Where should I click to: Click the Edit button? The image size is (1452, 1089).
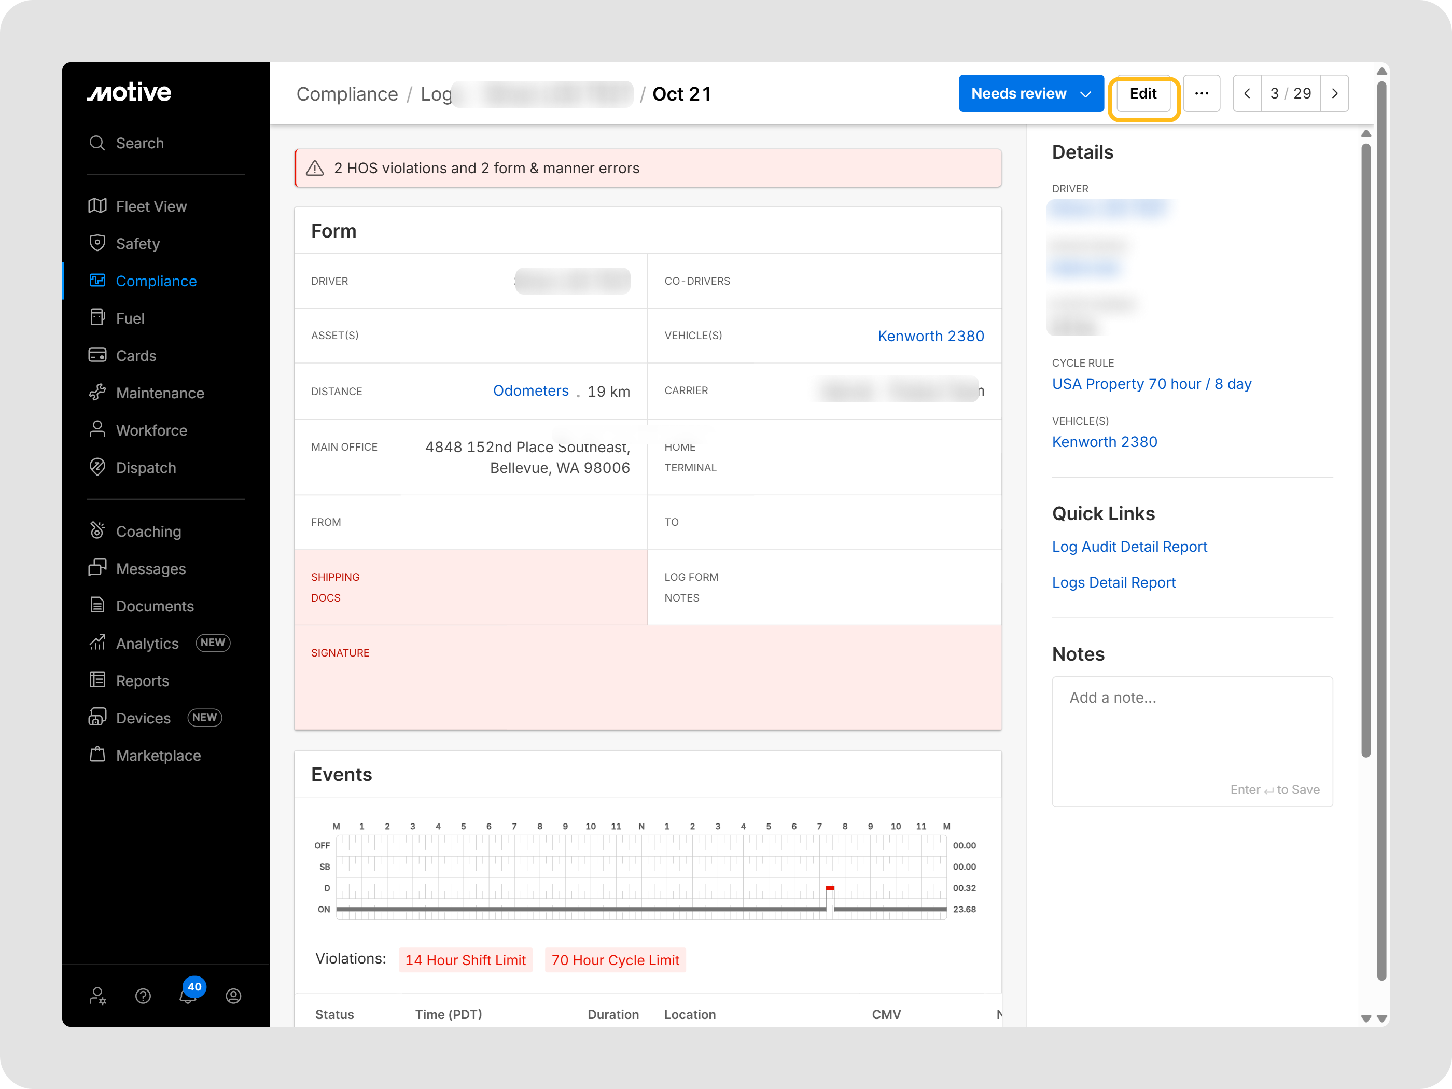(x=1143, y=93)
